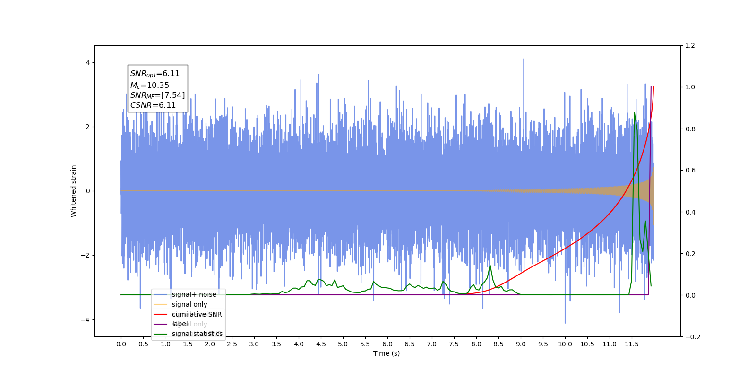Click the −0.2 tick on right axis
The image size is (756, 378).
[692, 337]
